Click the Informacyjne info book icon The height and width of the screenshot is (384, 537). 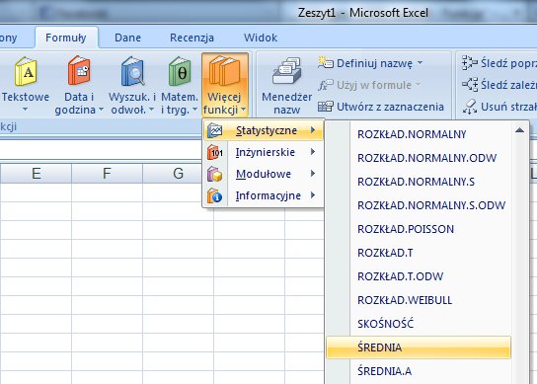(x=215, y=195)
